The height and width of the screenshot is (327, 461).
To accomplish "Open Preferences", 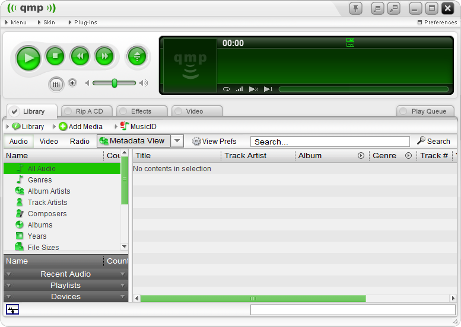I will click(437, 23).
